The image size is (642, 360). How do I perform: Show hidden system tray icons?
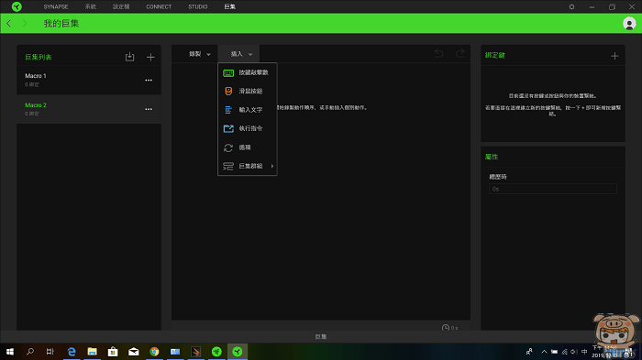point(544,352)
